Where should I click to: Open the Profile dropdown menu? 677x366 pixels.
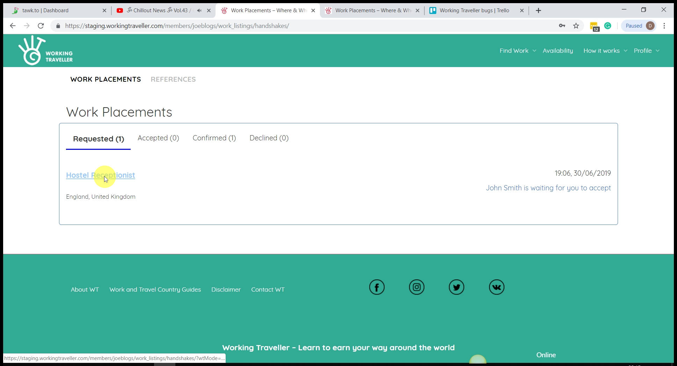pyautogui.click(x=646, y=51)
